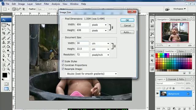Viewport: 196px width, 110px height.
Task: Open the Character panel icon
Action: tap(152, 56)
